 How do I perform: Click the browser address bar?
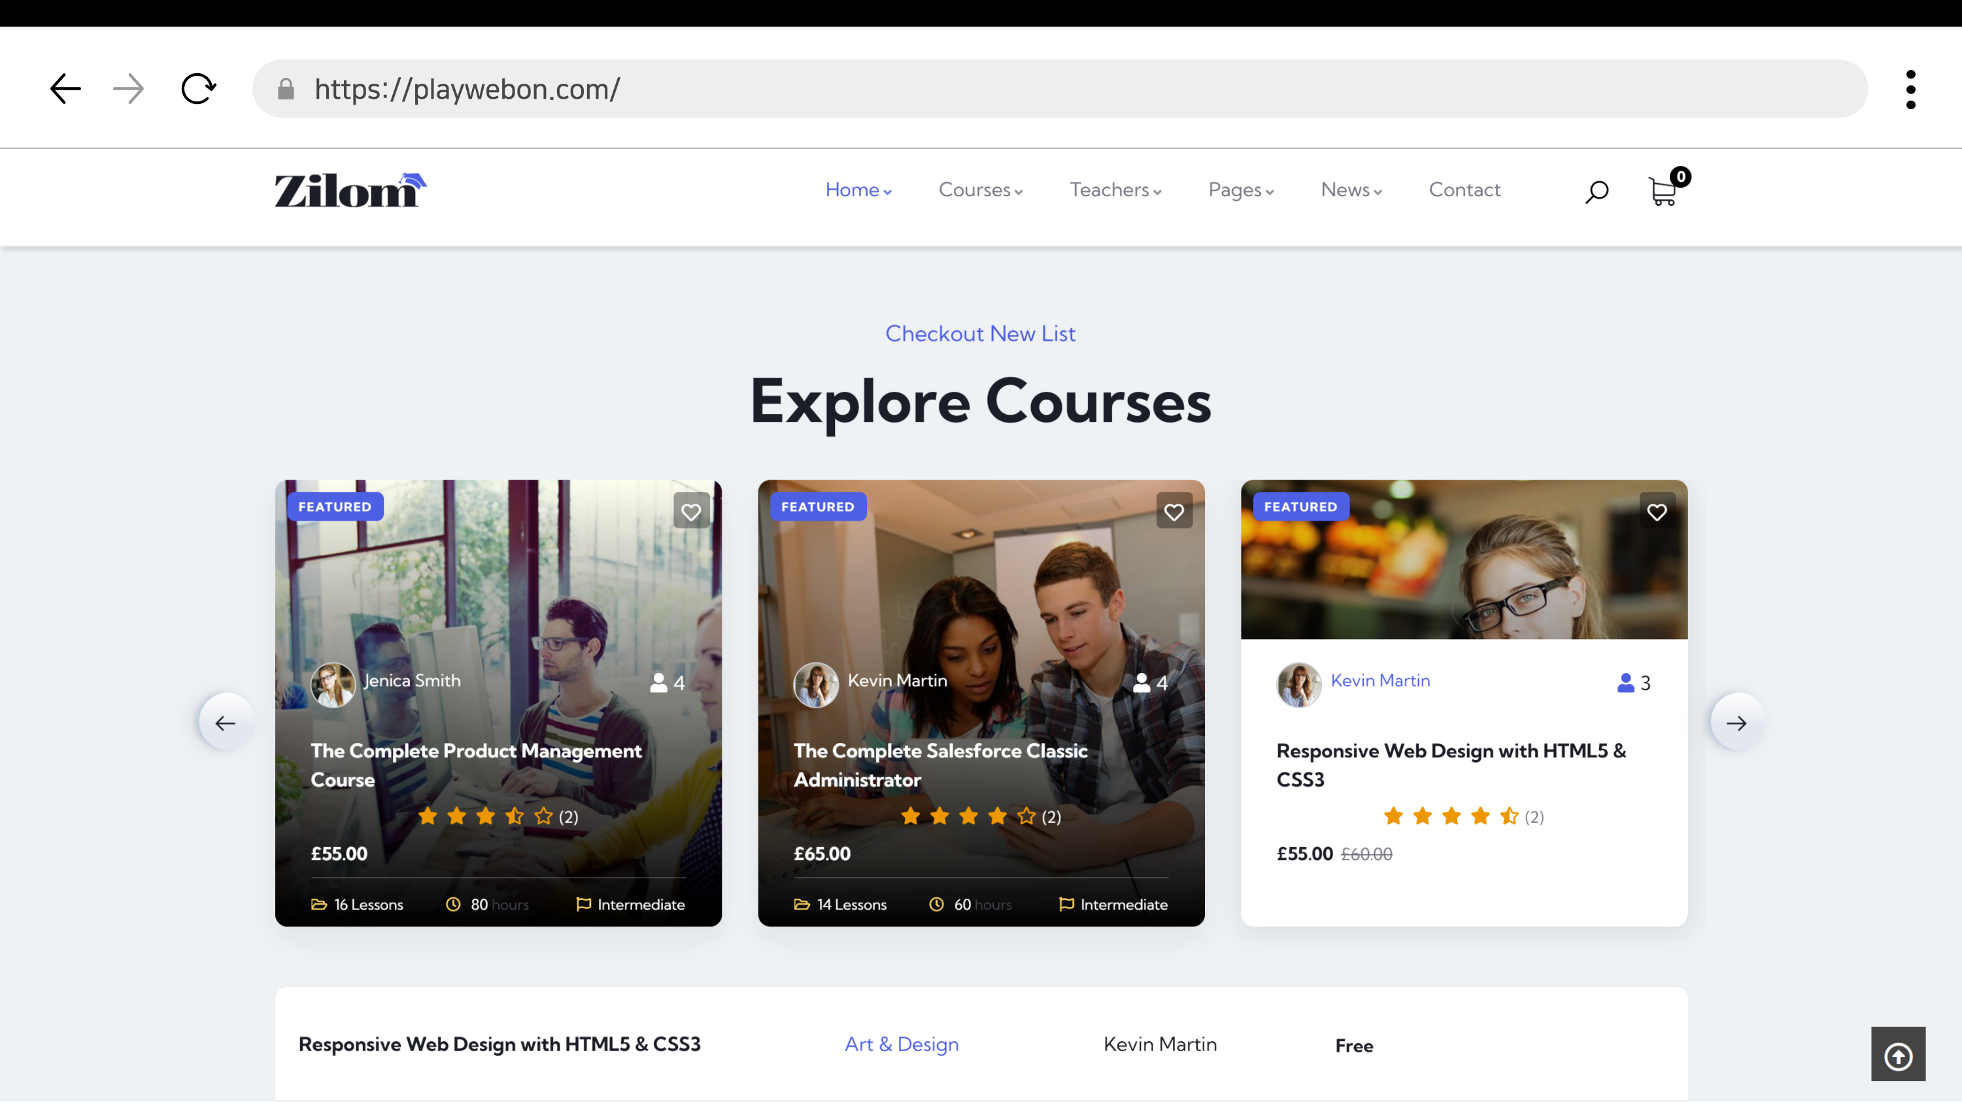coord(1058,89)
